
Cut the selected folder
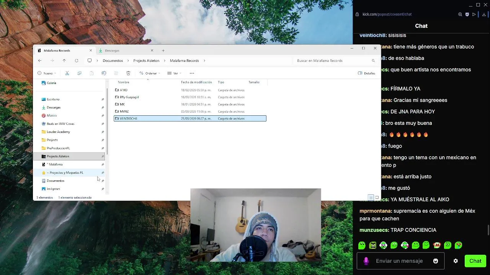click(67, 73)
